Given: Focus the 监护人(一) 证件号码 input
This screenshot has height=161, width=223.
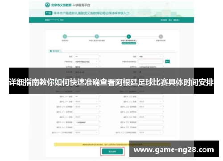Looking at the screenshot, I should [87, 112].
